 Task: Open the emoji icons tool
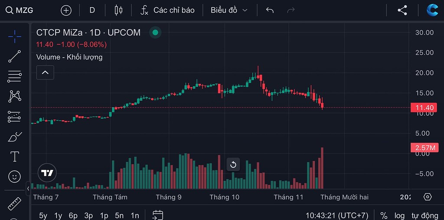[x=15, y=176]
